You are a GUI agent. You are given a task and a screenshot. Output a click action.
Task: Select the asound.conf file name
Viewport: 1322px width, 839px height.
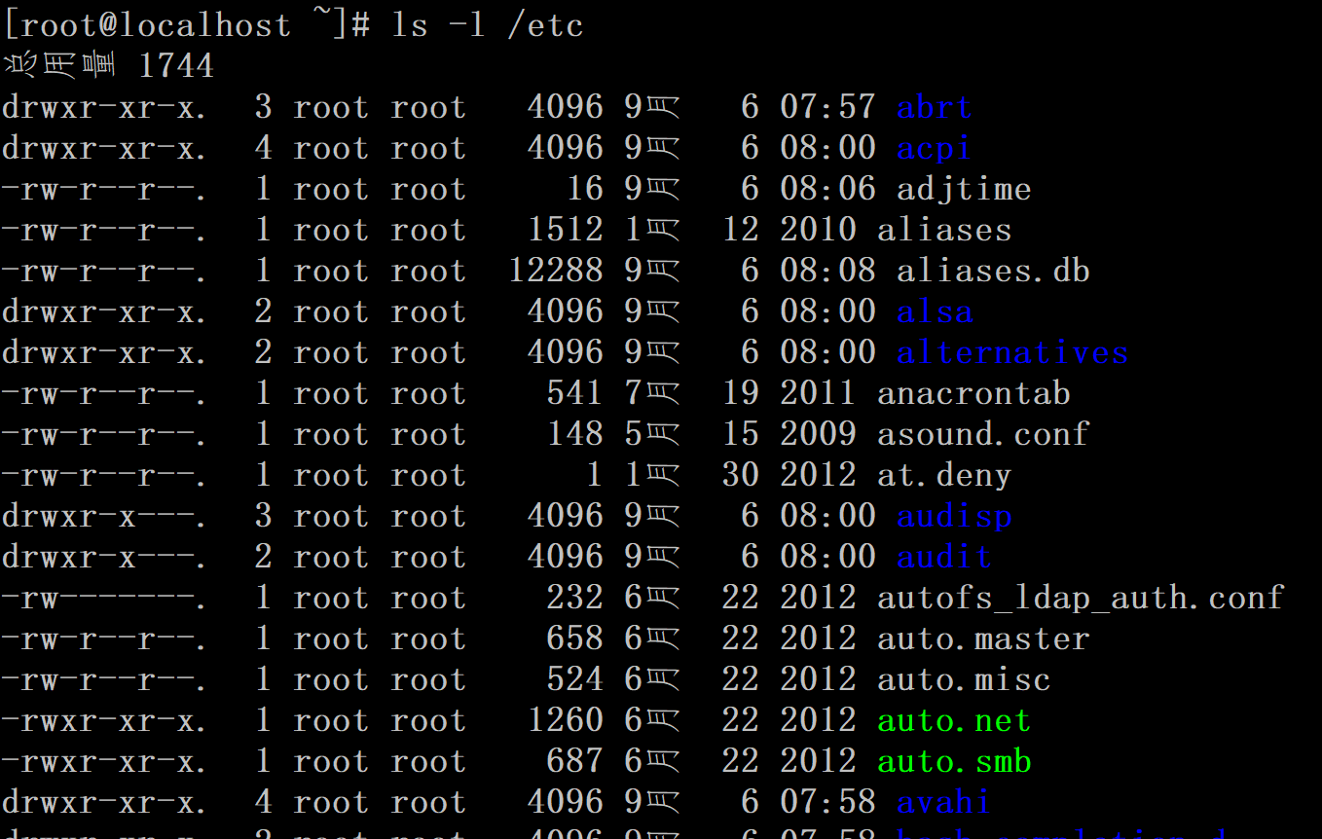[x=983, y=434]
